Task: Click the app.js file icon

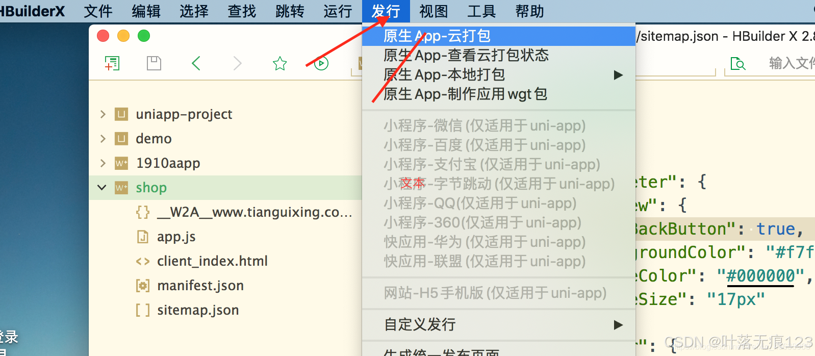Action: point(143,236)
